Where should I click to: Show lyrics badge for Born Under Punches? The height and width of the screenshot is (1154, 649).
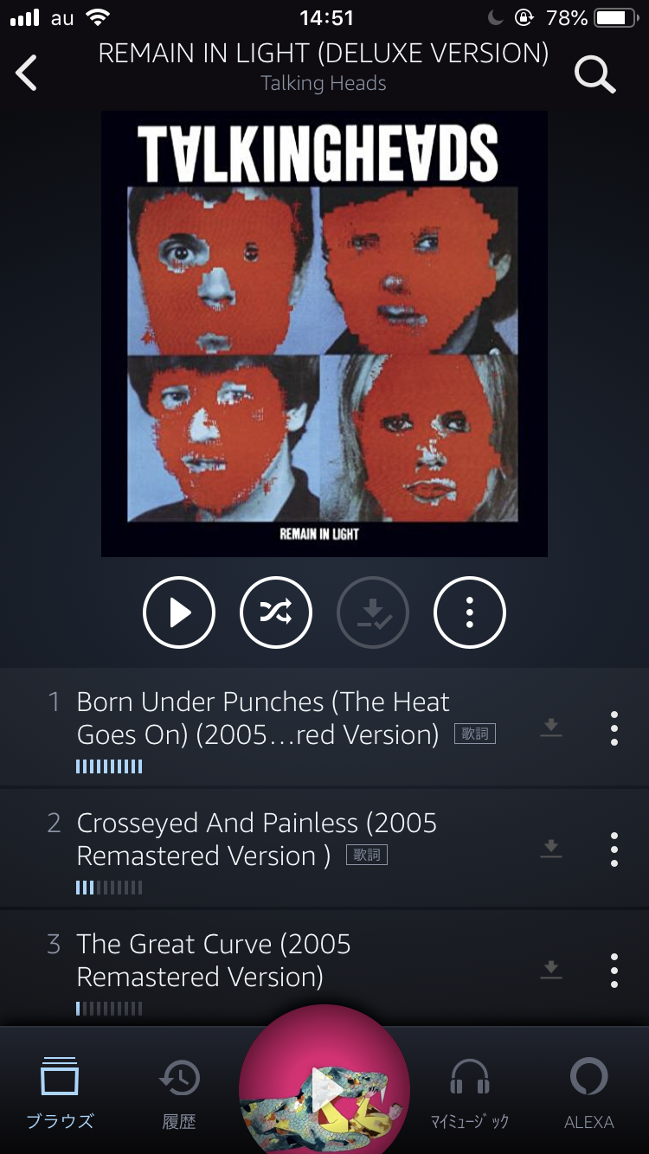[x=475, y=734]
